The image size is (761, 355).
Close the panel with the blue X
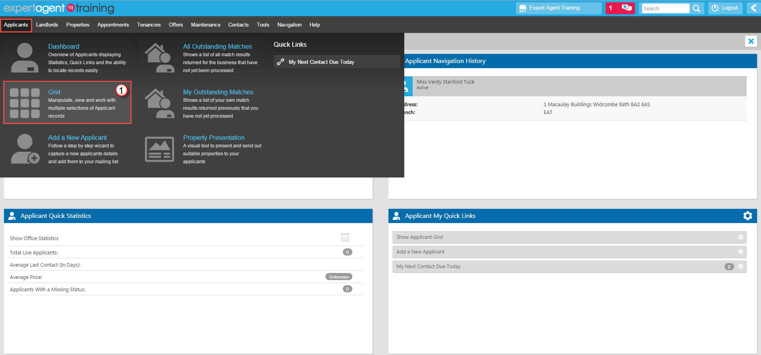(x=751, y=41)
